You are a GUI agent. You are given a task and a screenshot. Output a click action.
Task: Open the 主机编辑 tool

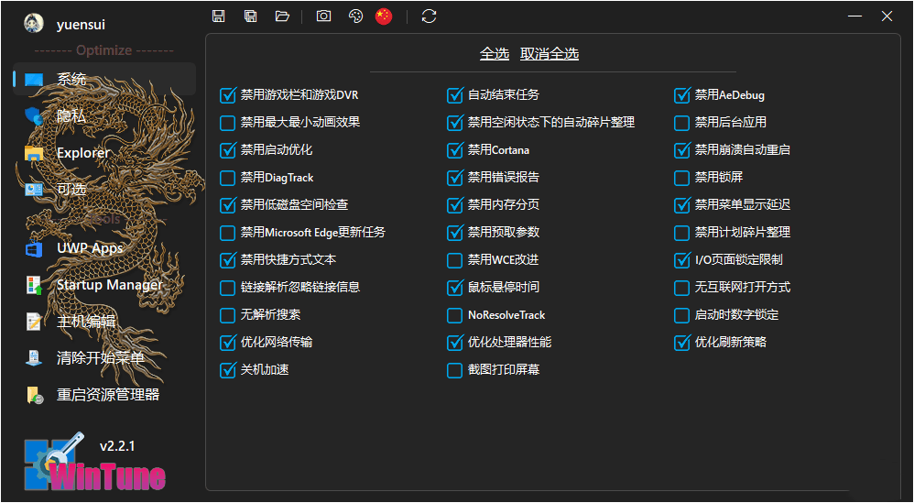click(x=104, y=322)
